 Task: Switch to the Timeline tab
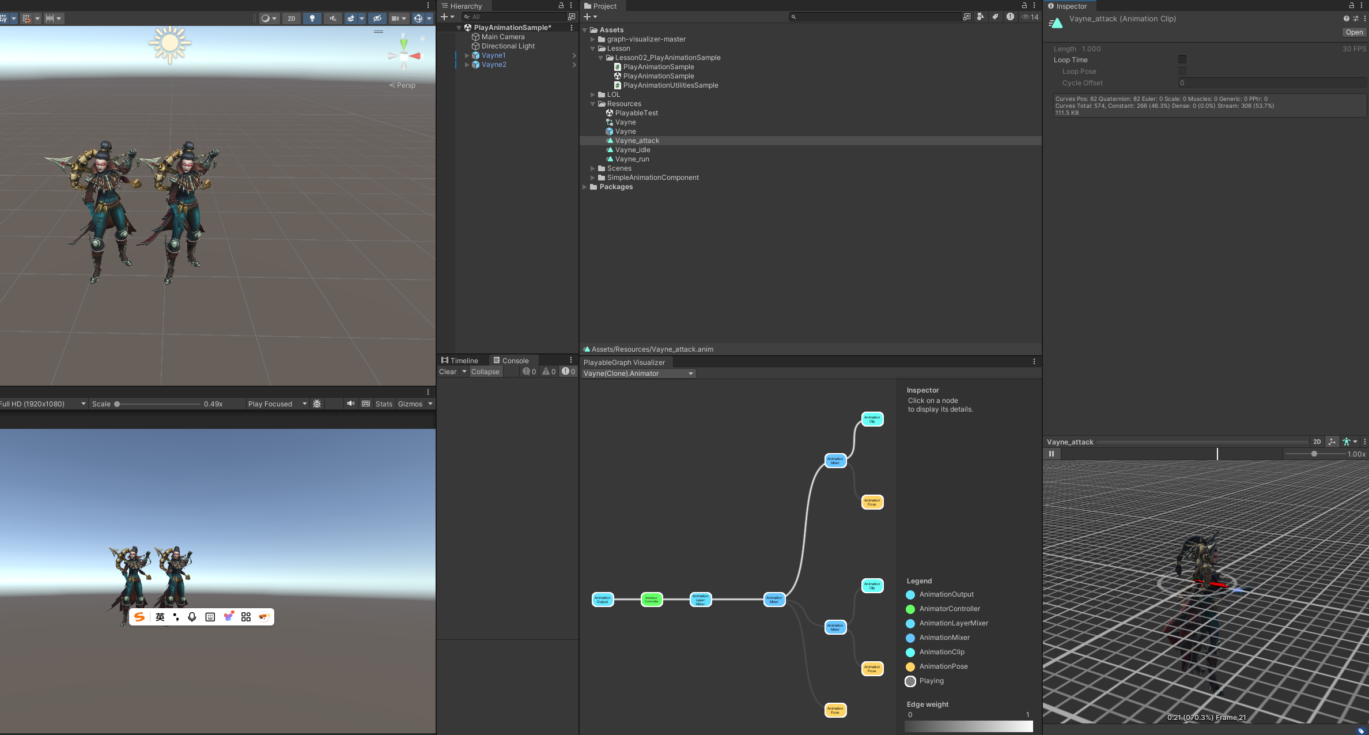point(460,360)
